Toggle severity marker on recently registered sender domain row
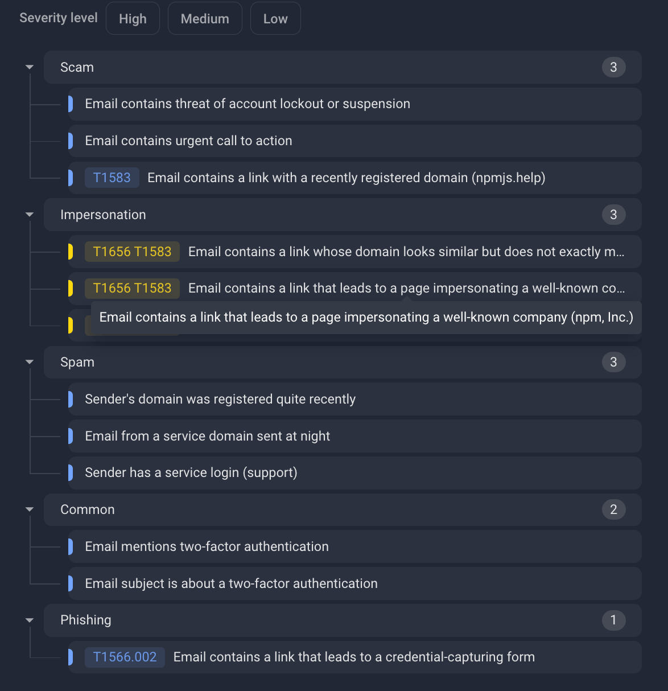668x691 pixels. pyautogui.click(x=70, y=399)
